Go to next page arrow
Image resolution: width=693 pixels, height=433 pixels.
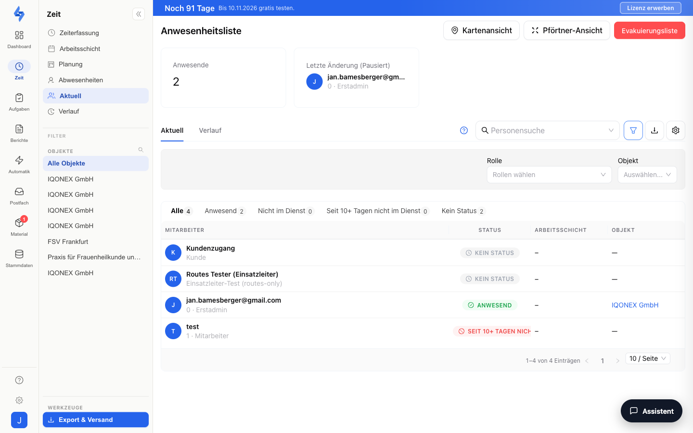click(x=617, y=361)
